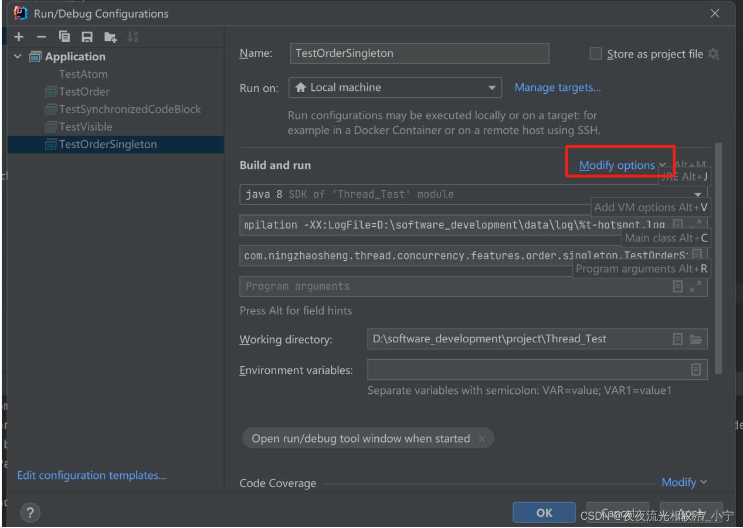Expand the java 8 SDK dropdown

697,195
